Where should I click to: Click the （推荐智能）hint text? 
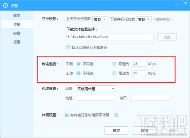pos(163,19)
